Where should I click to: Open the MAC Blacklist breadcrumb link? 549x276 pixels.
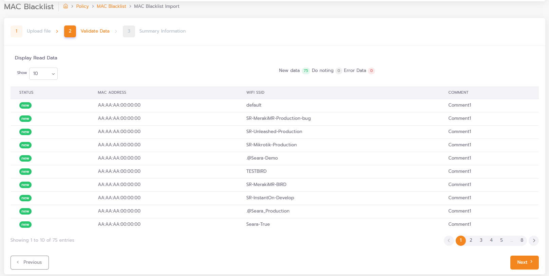tap(111, 6)
